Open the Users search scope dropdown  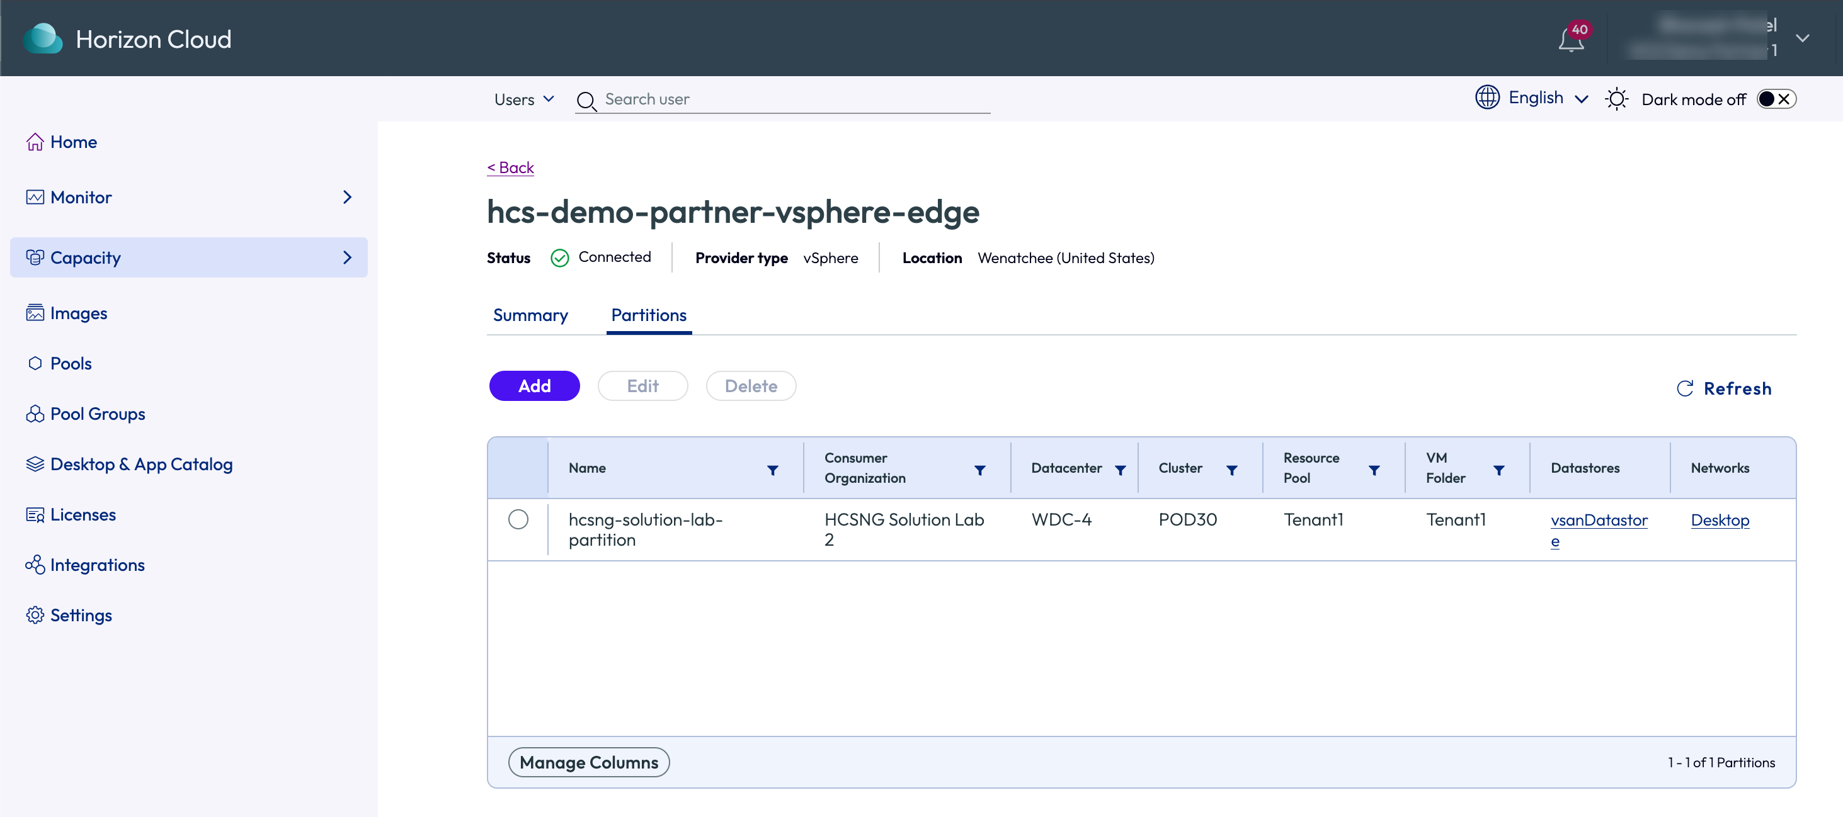pos(523,99)
